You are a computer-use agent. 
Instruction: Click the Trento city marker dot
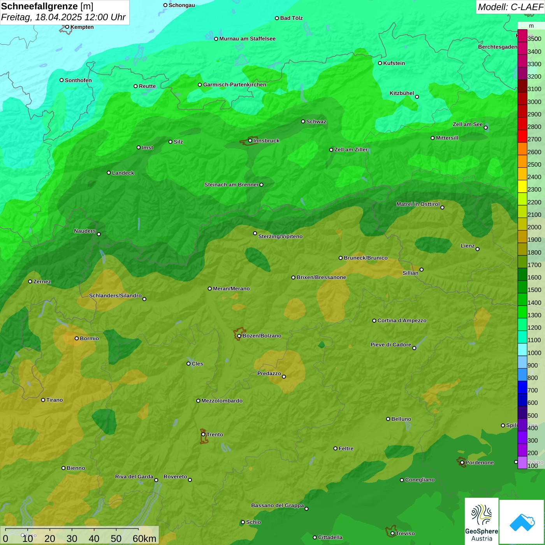[x=203, y=434]
